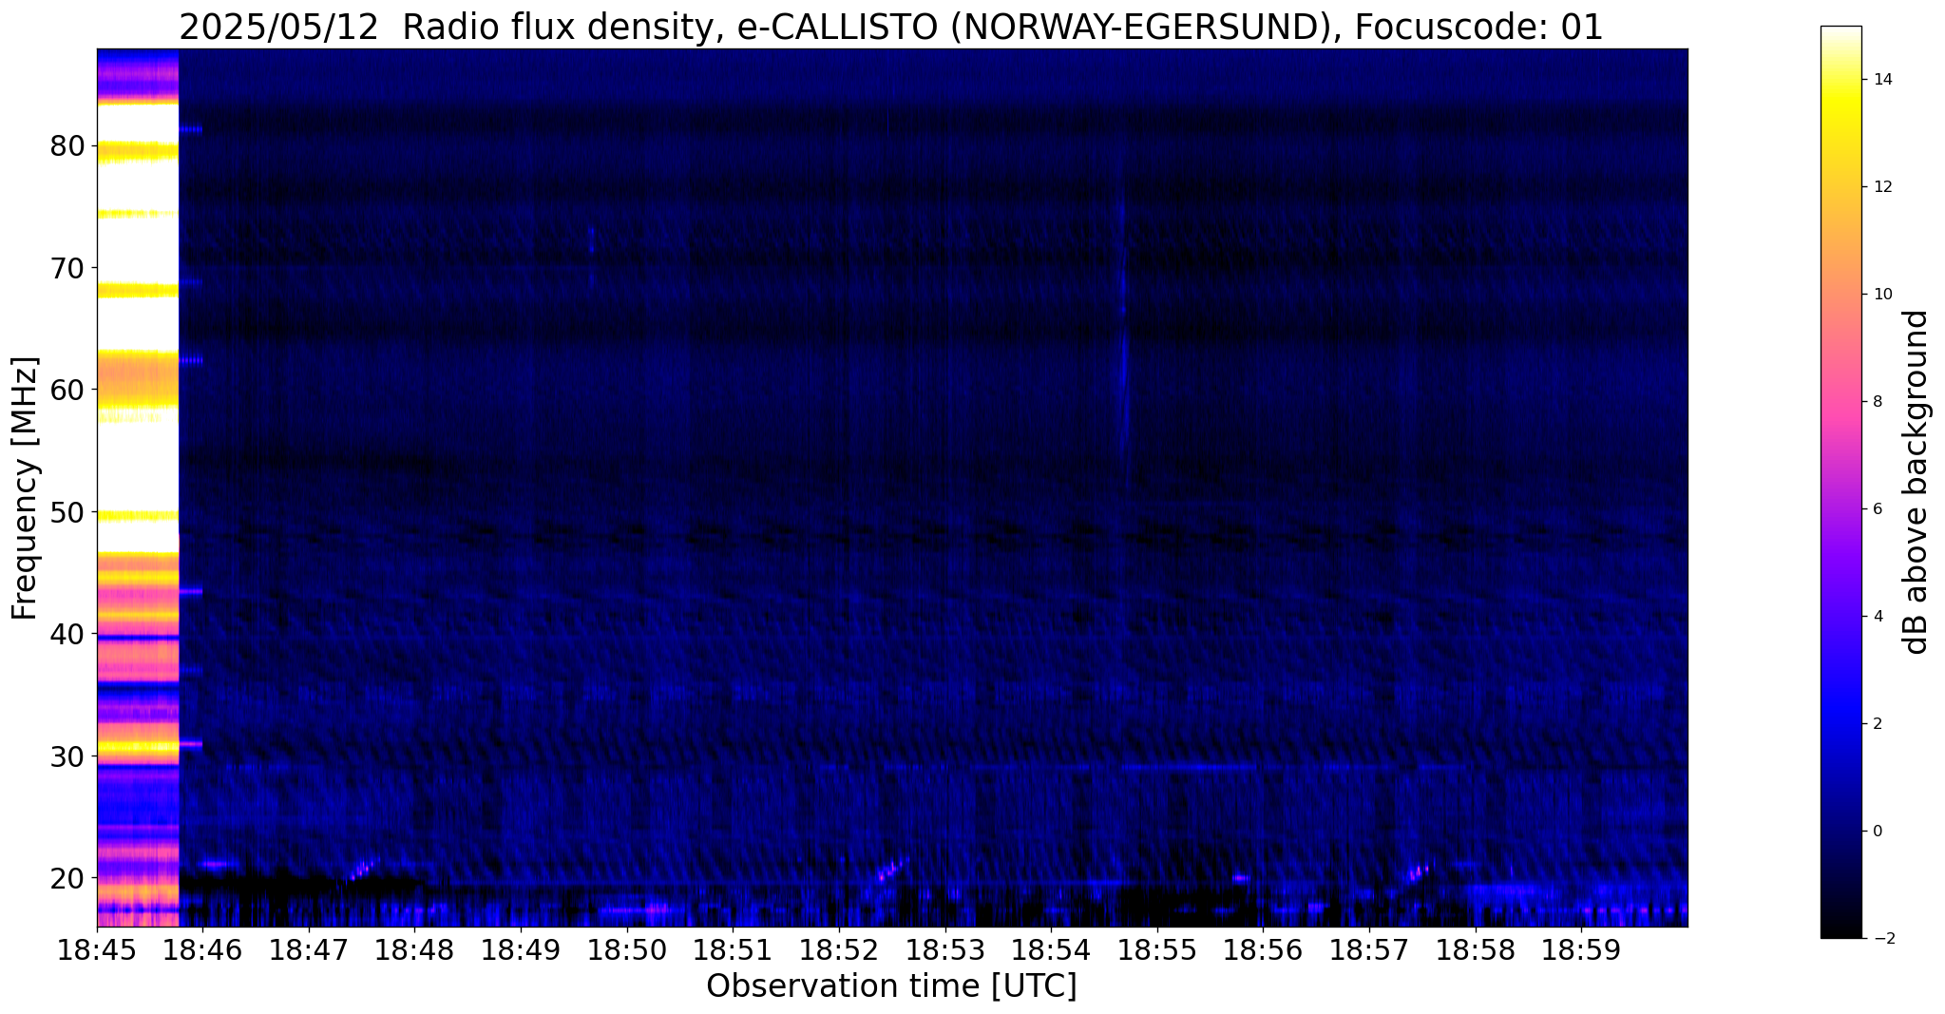Click the 70 MHz frequency tick label
The image size is (1945, 1014).
pyautogui.click(x=69, y=268)
